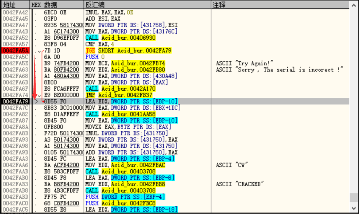Click hex bytes 6BC0 0E
The width and height of the screenshot is (359, 214).
coord(55,12)
